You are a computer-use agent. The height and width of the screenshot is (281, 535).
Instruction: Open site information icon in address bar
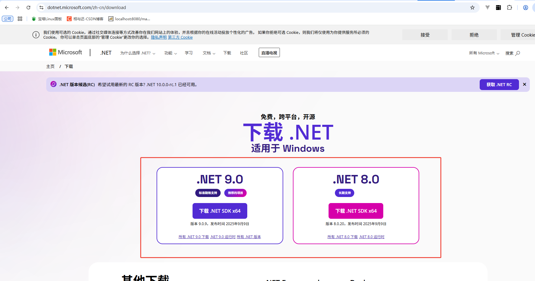pos(41,8)
